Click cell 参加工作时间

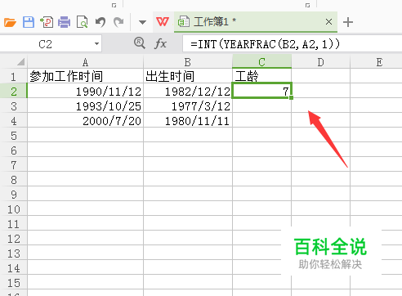click(85, 76)
